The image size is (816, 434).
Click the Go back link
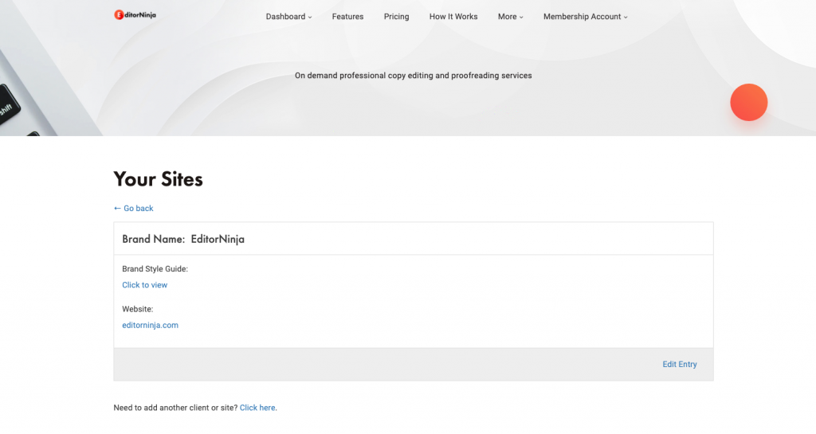(x=134, y=209)
